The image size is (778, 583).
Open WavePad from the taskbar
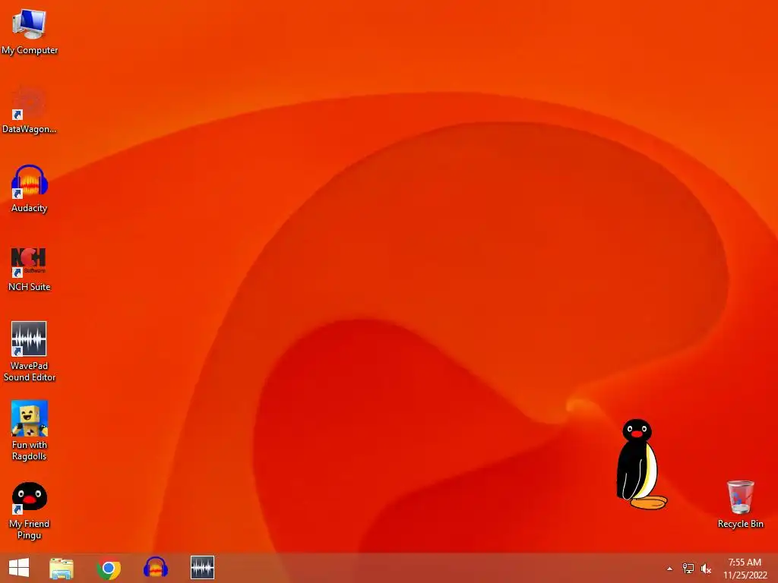coord(202,568)
